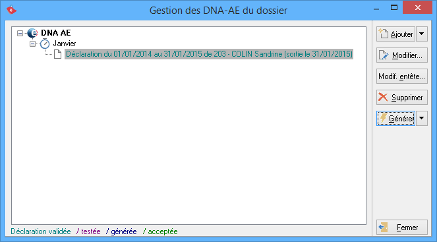Click the application icon in title bar
437x242 pixels.
coord(11,10)
